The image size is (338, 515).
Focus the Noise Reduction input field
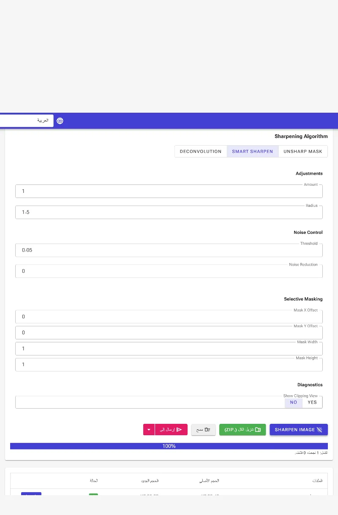[x=169, y=271]
